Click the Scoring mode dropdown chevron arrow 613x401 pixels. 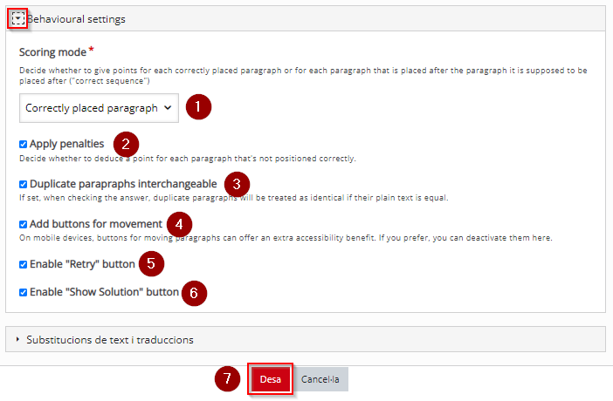click(168, 108)
